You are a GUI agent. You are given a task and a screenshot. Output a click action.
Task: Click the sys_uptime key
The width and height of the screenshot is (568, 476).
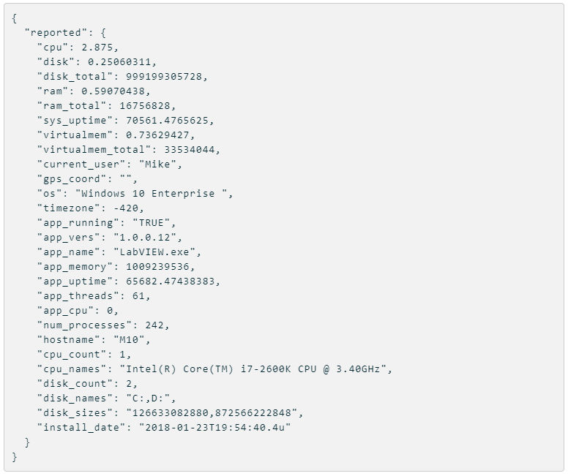point(75,121)
